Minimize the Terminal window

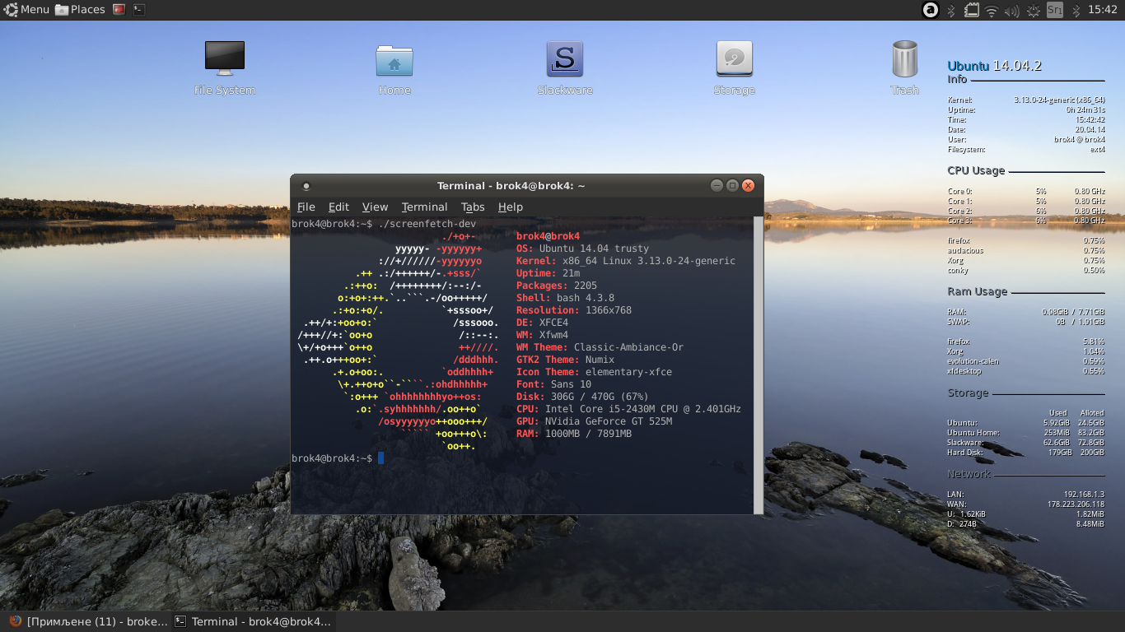717,185
